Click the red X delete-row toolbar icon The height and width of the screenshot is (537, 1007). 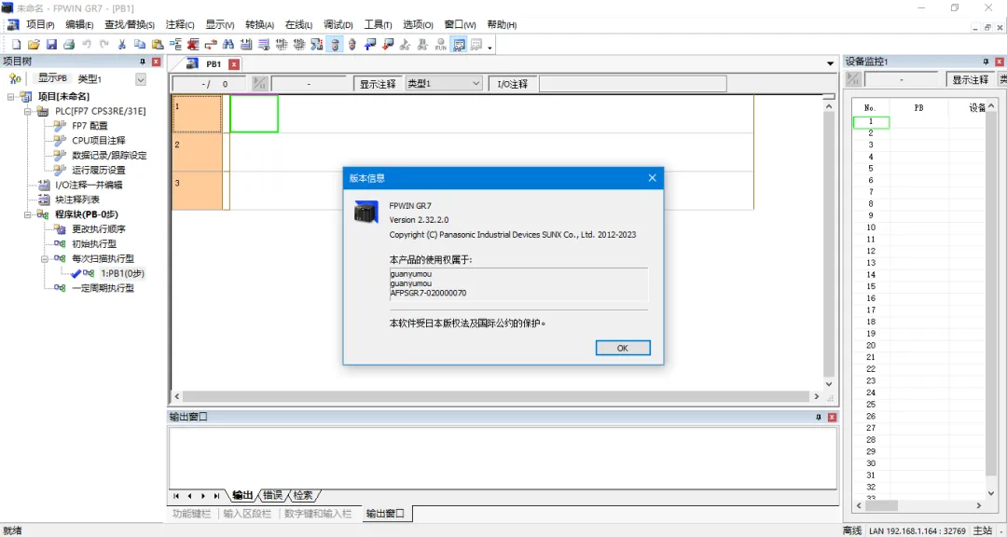193,45
